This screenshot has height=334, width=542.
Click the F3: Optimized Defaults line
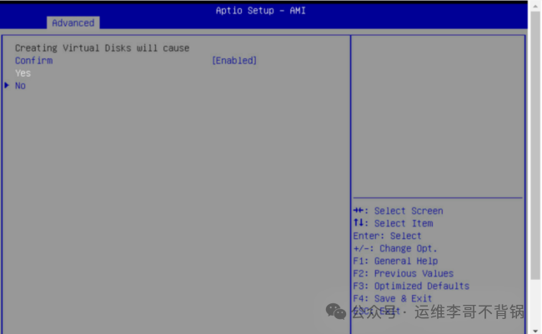point(411,286)
